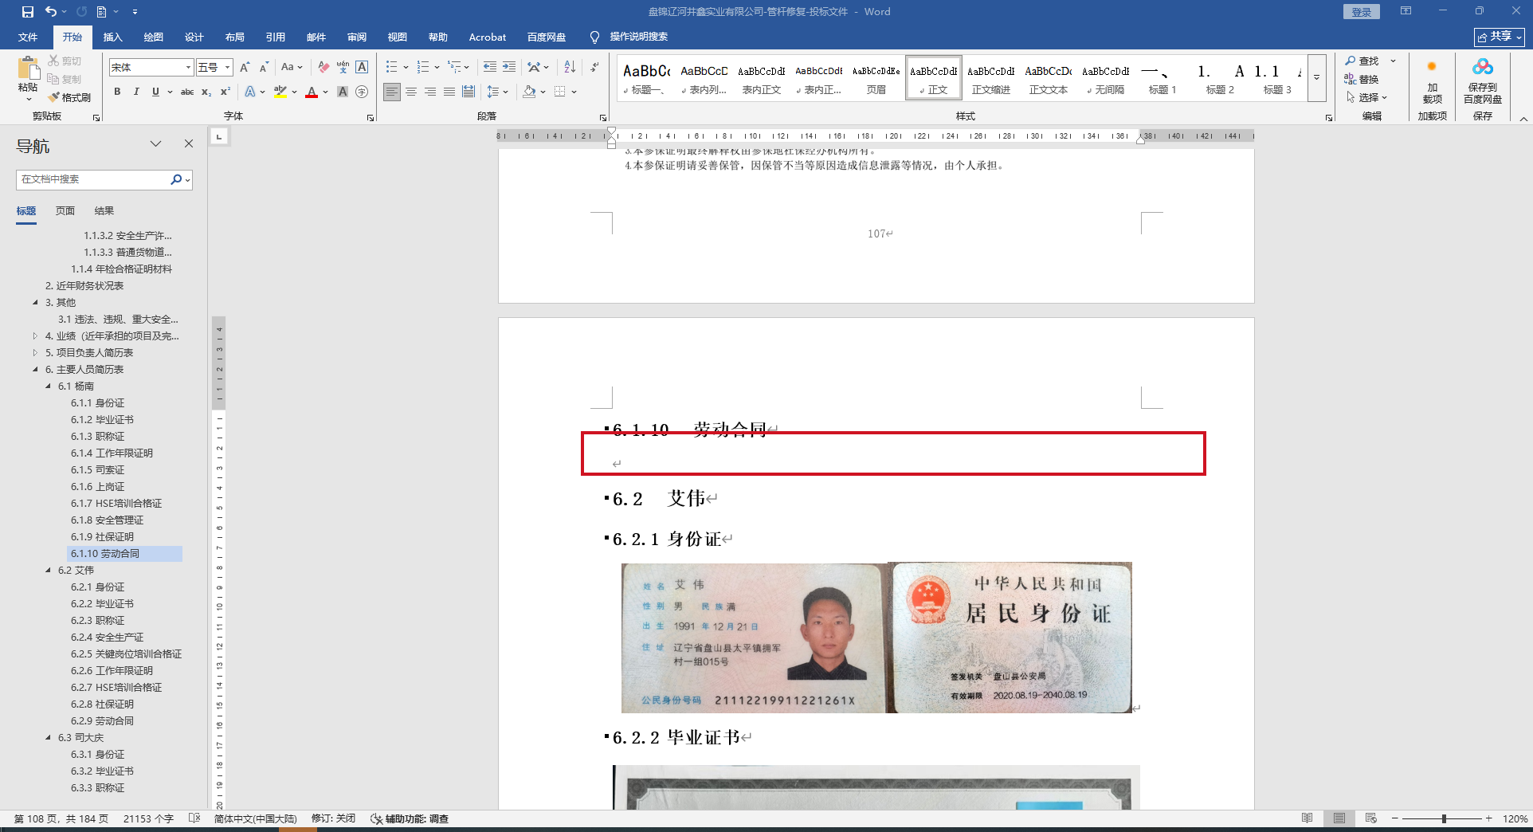
Task: Click the search magnifier in the navigation pane
Action: tap(176, 179)
